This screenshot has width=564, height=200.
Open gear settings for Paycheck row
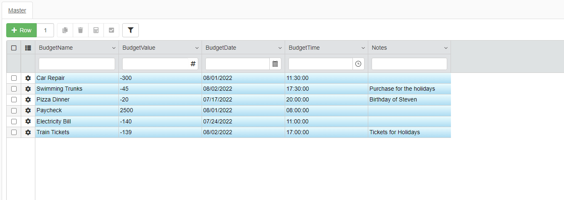28,111
